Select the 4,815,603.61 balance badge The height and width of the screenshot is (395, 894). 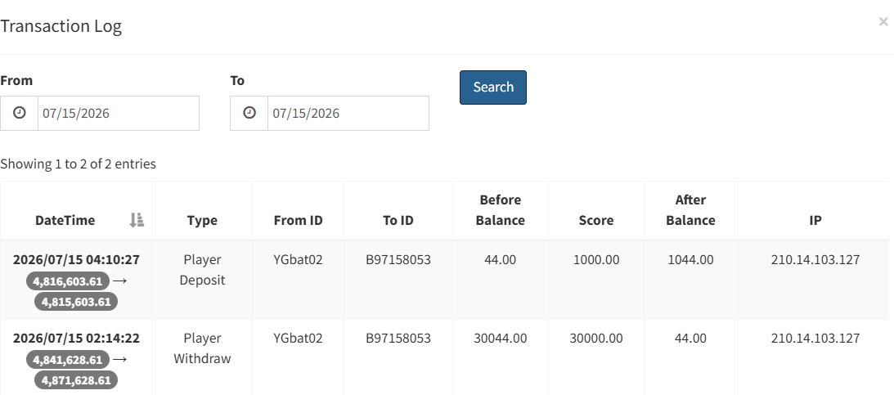click(76, 302)
